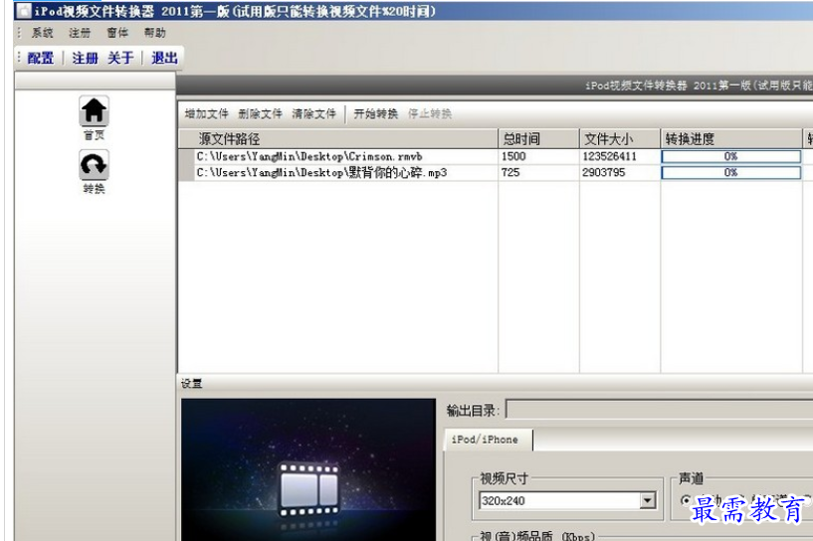This screenshot has width=813, height=541.
Task: Click the 文件大小 column header
Action: point(620,139)
